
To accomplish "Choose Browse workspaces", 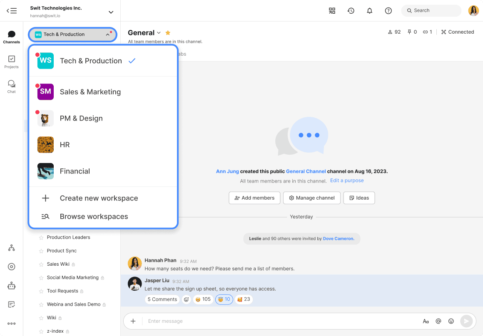I will pyautogui.click(x=103, y=217).
